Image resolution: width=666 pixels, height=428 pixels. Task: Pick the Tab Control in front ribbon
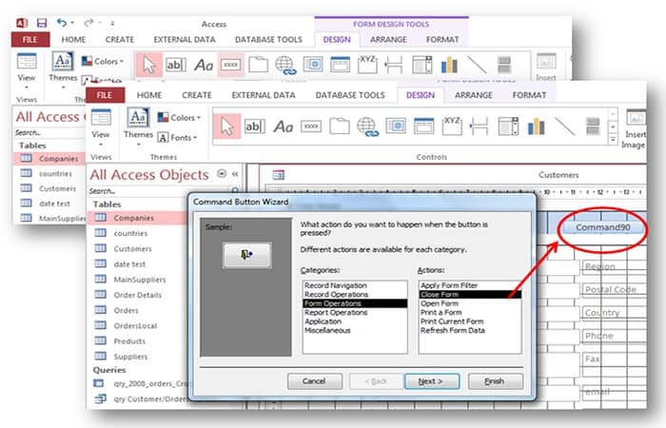click(340, 126)
